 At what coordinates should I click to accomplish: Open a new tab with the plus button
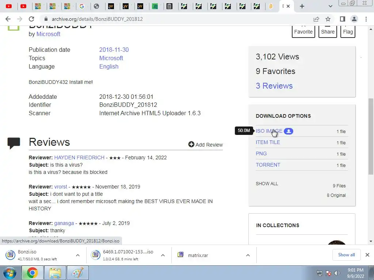click(x=302, y=6)
